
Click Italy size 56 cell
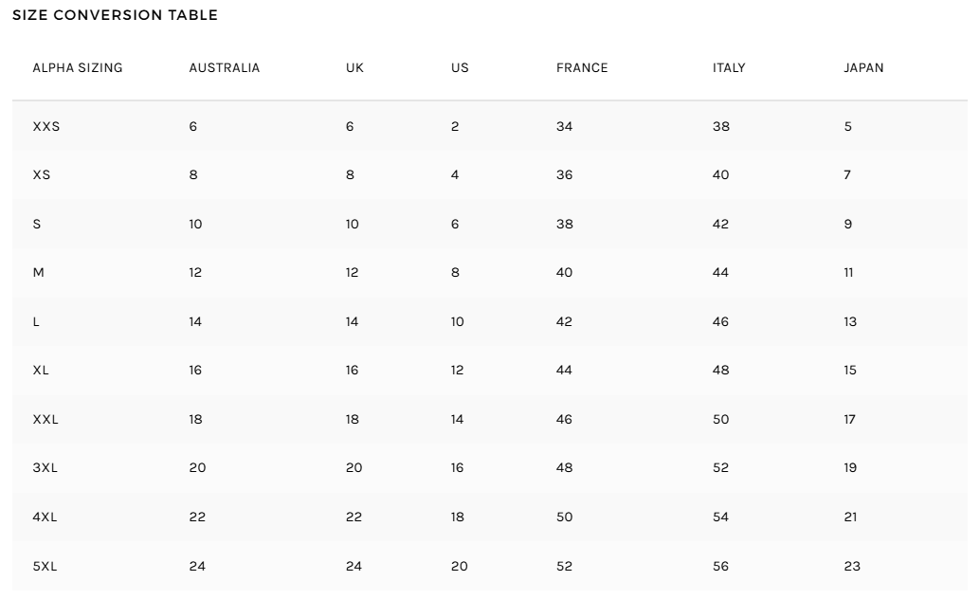tap(721, 567)
